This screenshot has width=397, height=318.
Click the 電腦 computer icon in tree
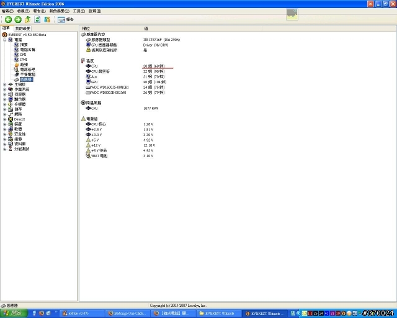[x=11, y=40]
